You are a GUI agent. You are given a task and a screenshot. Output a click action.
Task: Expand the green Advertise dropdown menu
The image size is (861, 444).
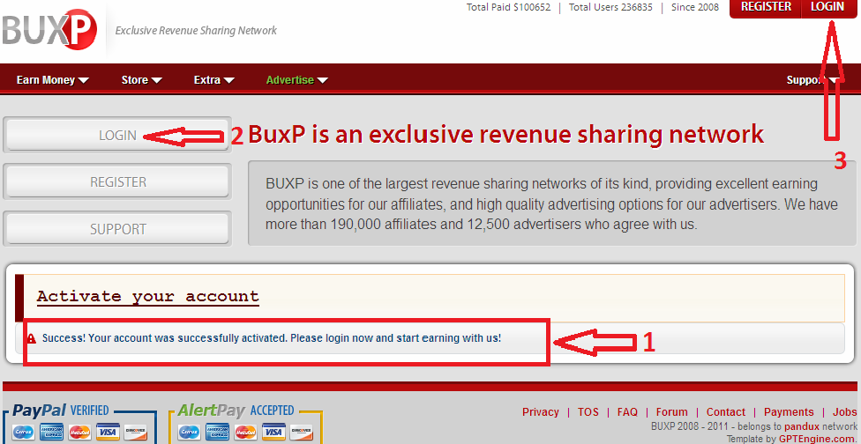[297, 80]
